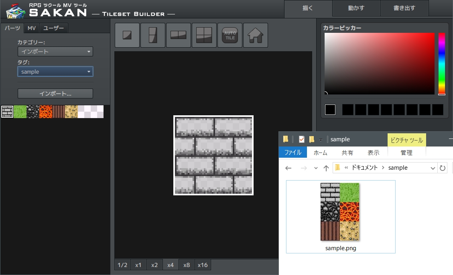Switch to the MV tab
453x275 pixels.
[x=32, y=28]
